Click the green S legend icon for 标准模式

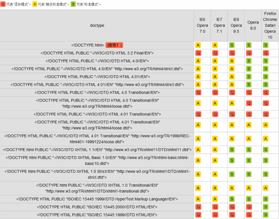tap(73, 4)
